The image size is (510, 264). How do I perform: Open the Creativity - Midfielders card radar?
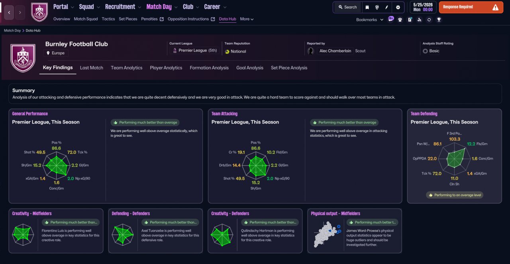23,234
